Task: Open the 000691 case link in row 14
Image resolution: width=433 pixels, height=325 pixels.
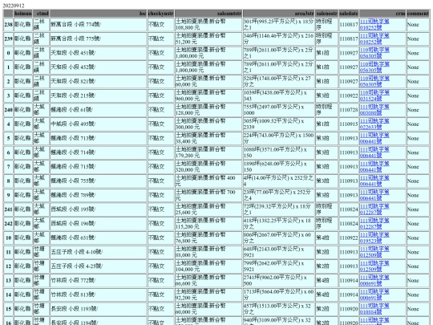Action: coord(374,295)
